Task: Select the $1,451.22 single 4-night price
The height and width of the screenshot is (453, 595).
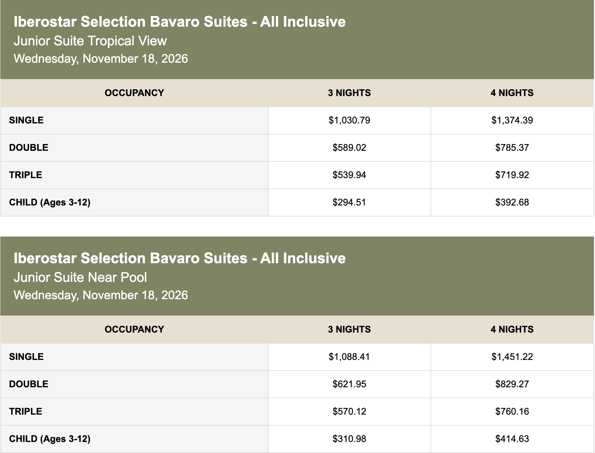Action: (x=512, y=357)
